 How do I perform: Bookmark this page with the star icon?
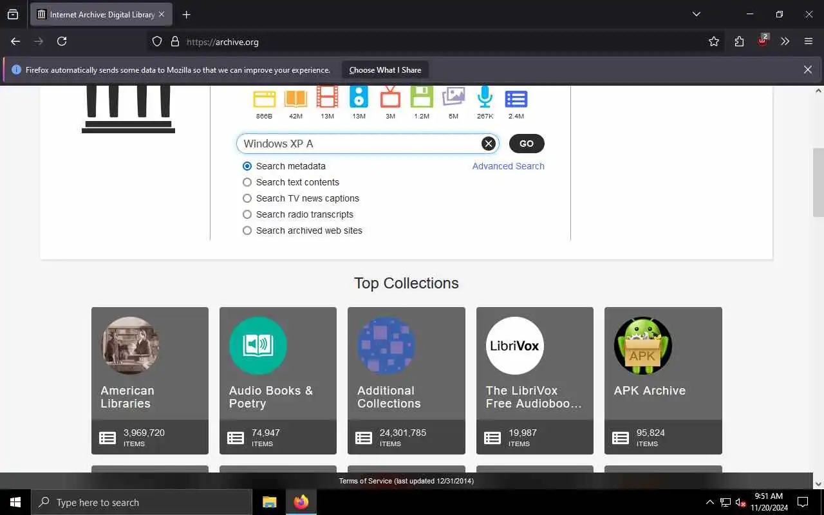tap(714, 41)
